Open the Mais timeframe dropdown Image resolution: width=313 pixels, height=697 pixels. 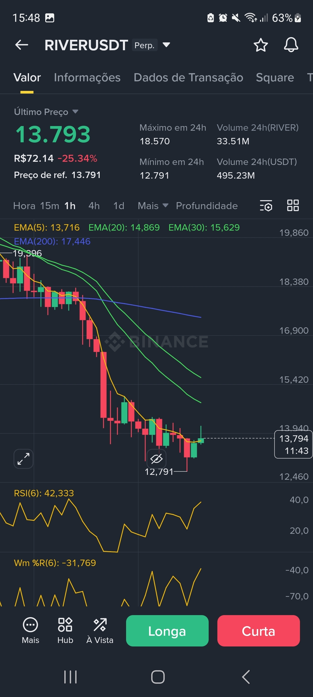tap(153, 206)
